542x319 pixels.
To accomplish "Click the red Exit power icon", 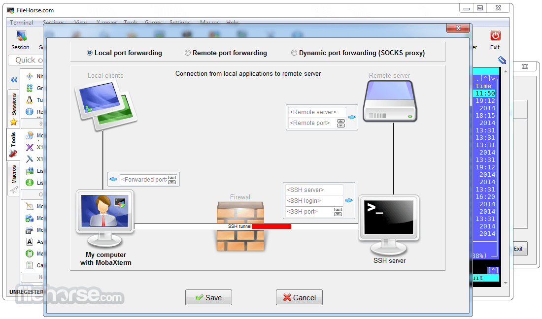I will coord(495,35).
